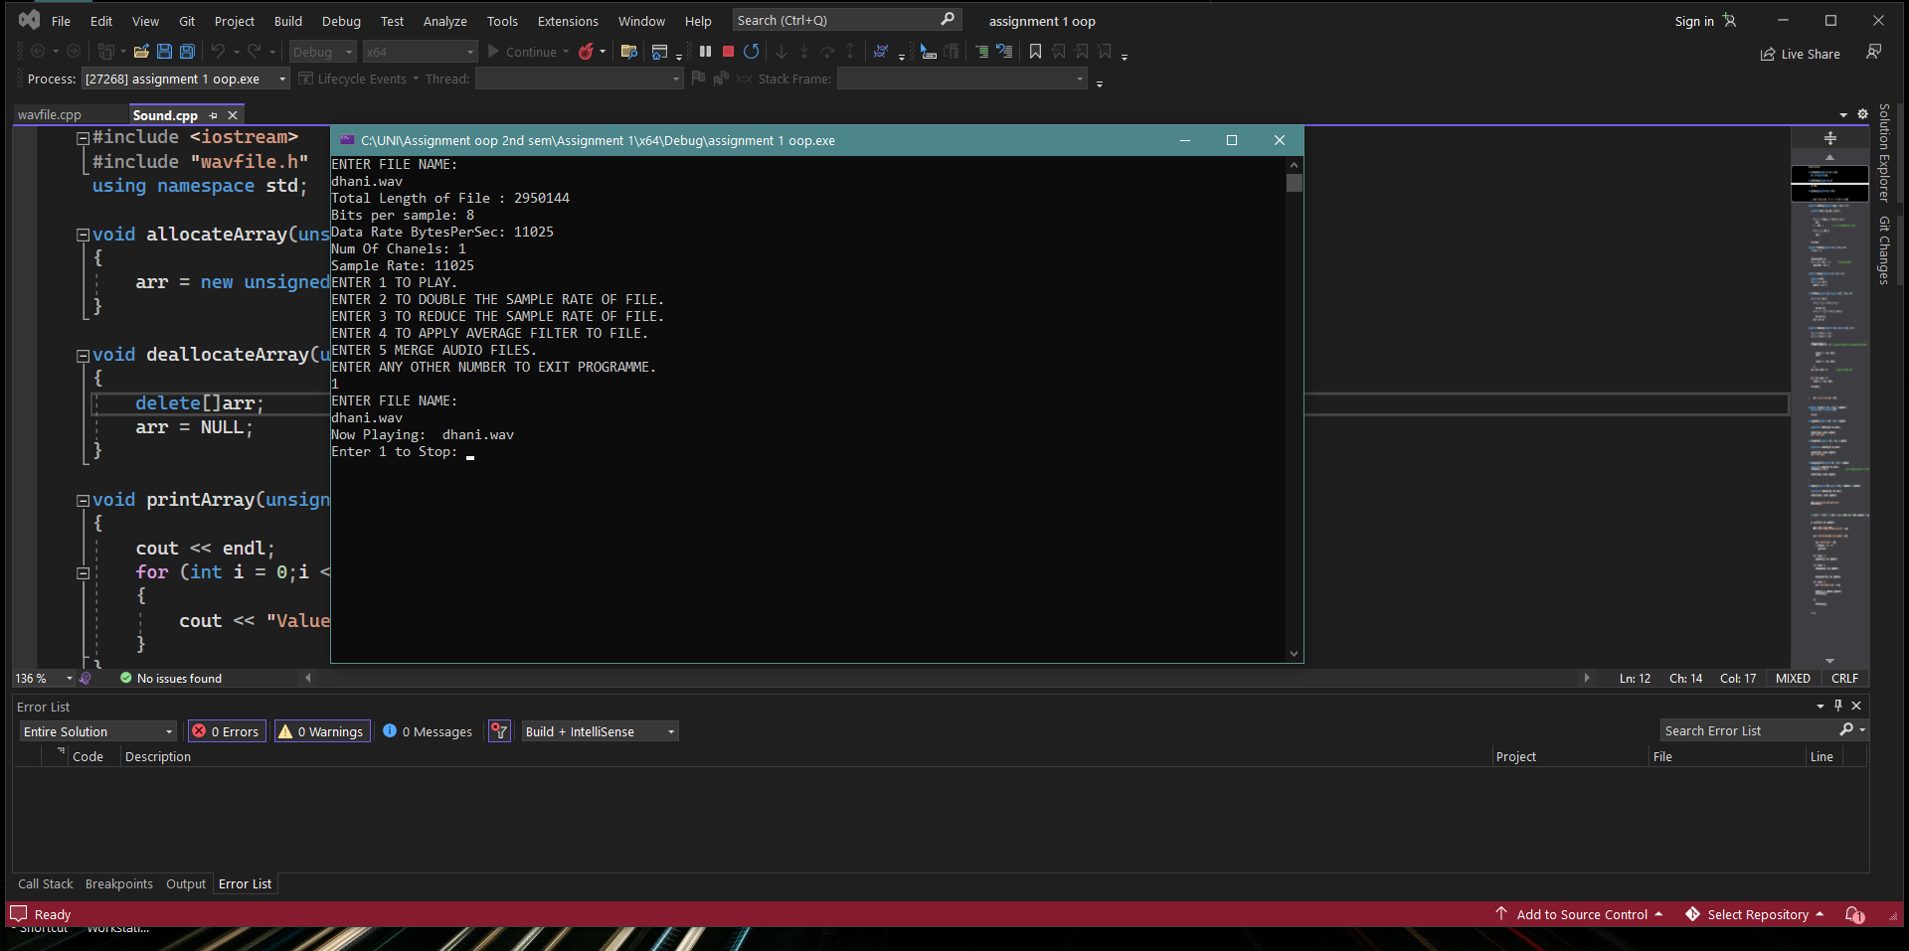Collapse the for loop block
The image size is (1909, 951).
click(x=84, y=573)
